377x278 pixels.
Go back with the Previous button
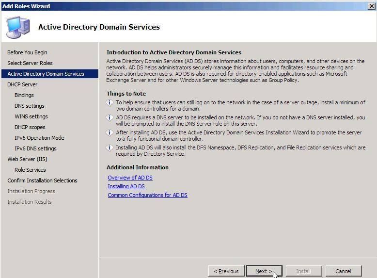tap(226, 271)
